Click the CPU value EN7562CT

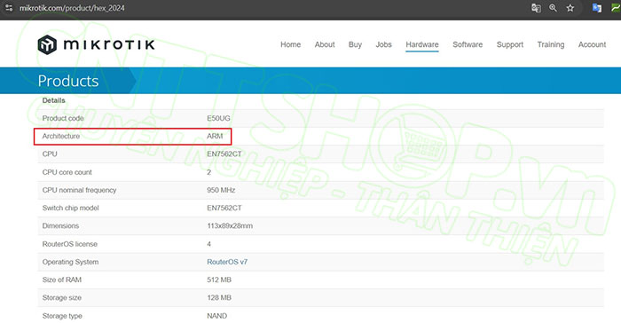224,154
